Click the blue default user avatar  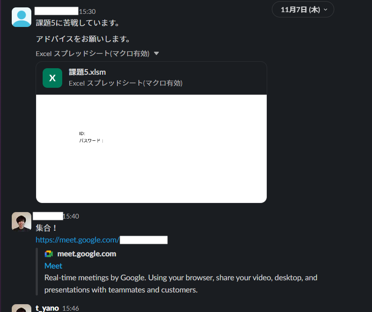pos(21,17)
